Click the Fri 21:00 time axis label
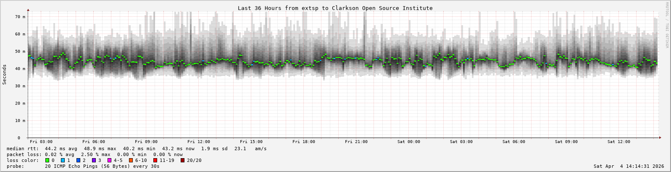 pos(356,142)
